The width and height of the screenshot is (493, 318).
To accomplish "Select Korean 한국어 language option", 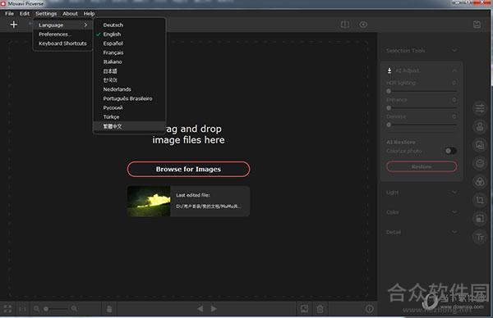I will pos(129,80).
